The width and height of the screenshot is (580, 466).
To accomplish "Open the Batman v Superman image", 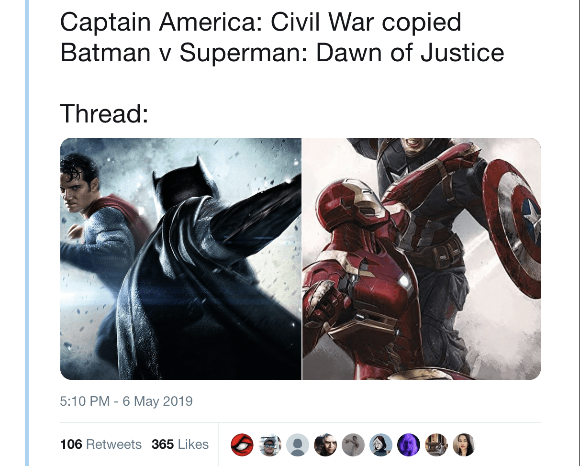I will pyautogui.click(x=181, y=259).
